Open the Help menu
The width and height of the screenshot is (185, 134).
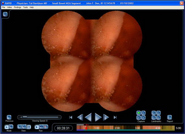tap(31, 7)
